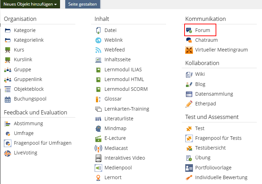
Task: Click the Mindmap head icon
Action: [x=98, y=128]
